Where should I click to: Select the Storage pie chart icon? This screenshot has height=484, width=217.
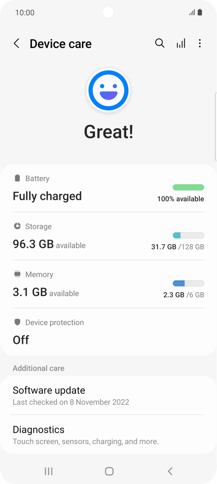17,226
